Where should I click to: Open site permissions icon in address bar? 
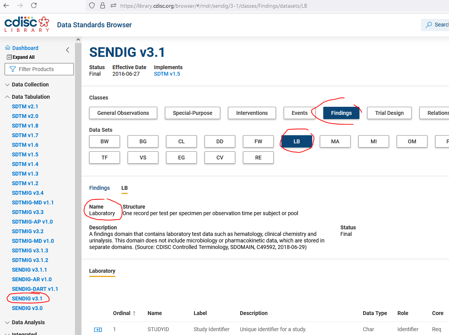(x=113, y=6)
